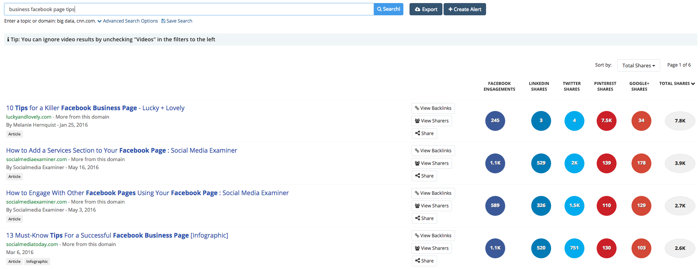Click the 7.8K total shares bubble
Viewport: 700px width, 269px height.
680,121
